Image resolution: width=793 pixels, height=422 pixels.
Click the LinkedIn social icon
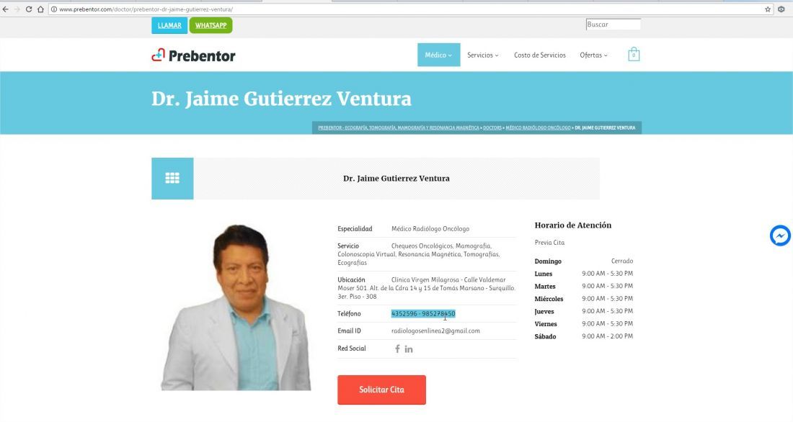(x=409, y=349)
